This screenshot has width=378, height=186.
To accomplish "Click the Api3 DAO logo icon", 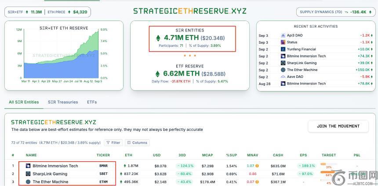I will tap(283, 35).
